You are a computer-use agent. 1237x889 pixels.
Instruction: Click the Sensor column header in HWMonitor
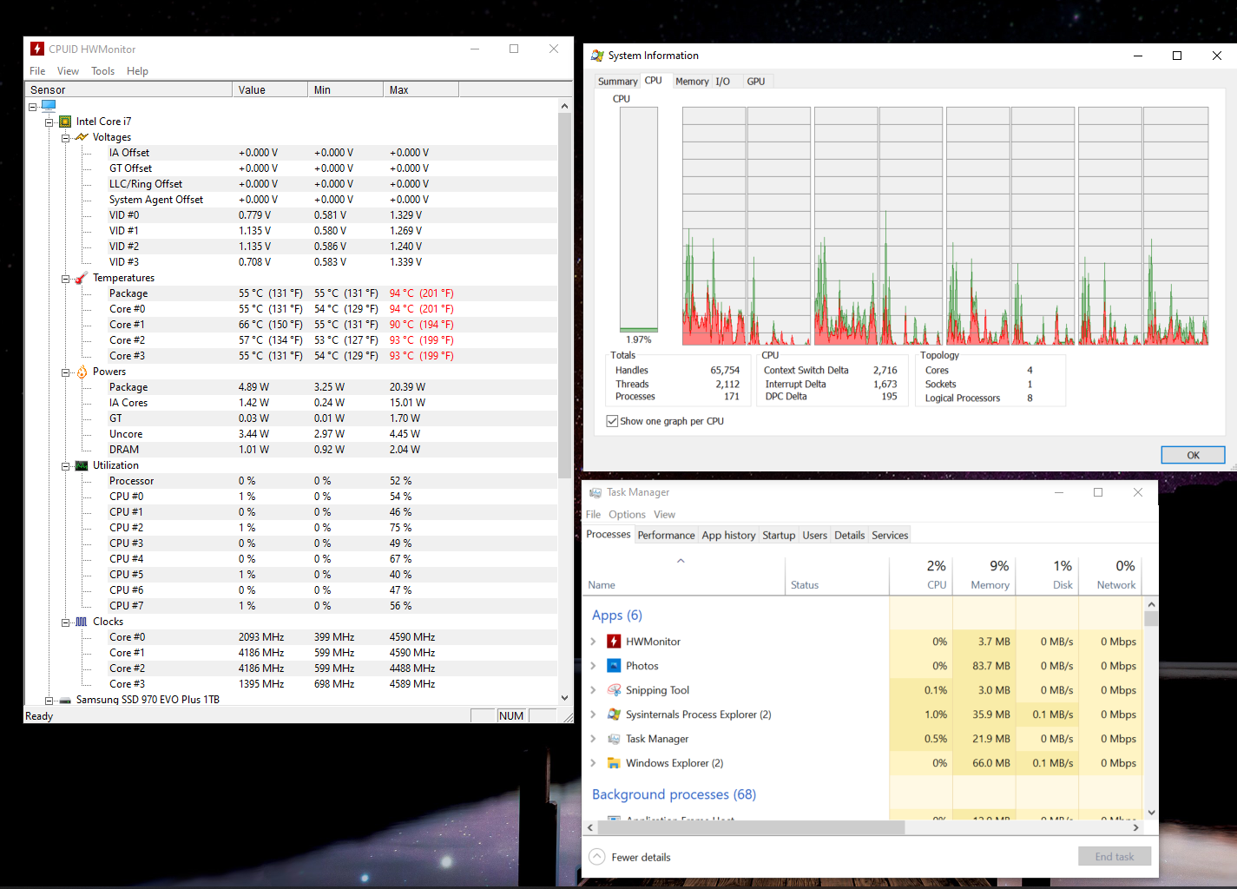coord(129,89)
